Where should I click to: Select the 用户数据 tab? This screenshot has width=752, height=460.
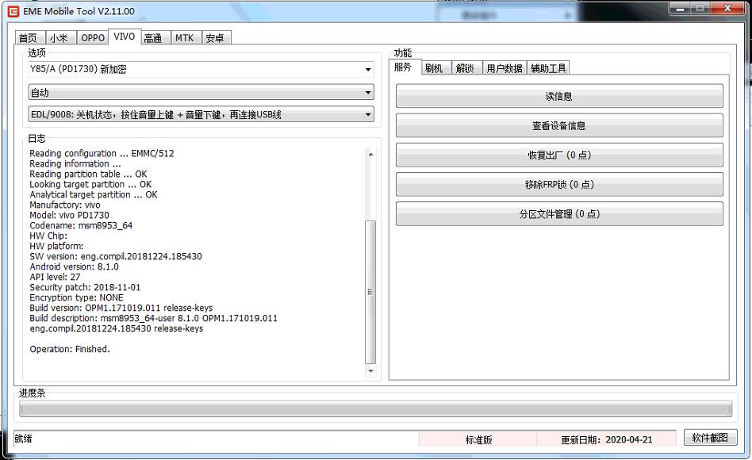505,68
